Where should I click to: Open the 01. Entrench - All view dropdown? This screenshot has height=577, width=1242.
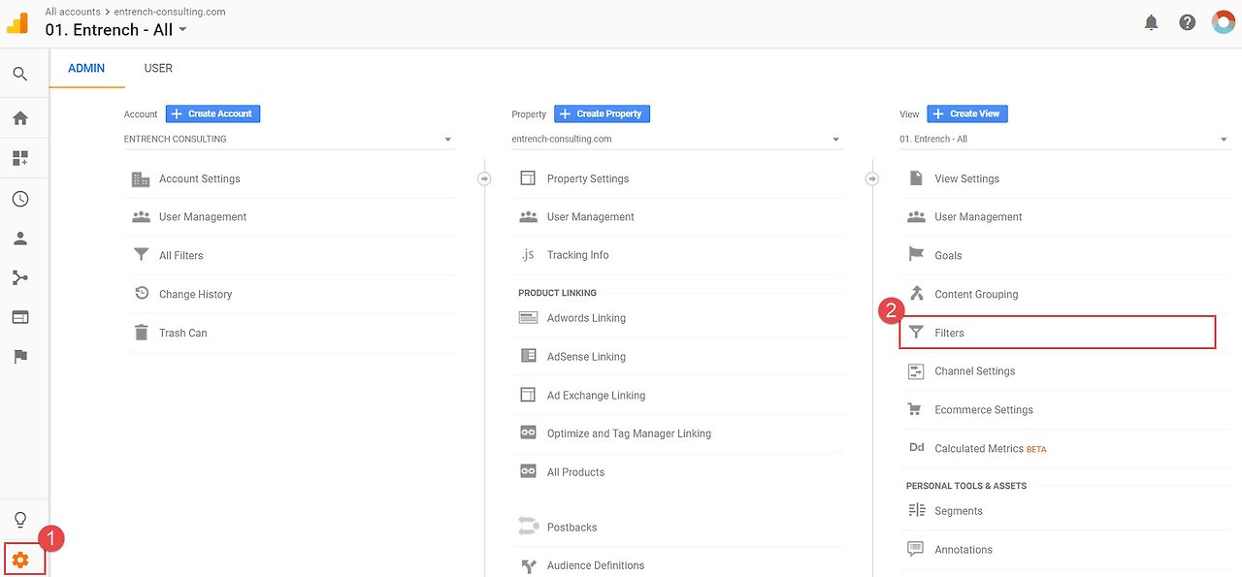[x=1064, y=139]
